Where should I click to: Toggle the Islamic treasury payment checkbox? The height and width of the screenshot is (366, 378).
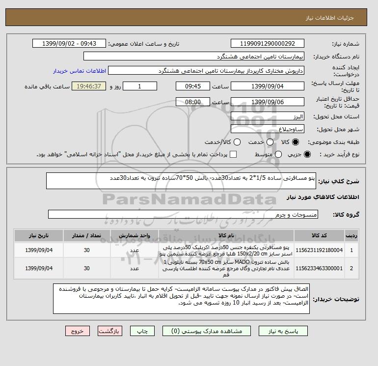tap(233, 154)
